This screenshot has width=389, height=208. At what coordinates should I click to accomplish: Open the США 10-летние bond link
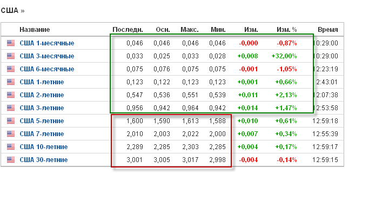(44, 147)
